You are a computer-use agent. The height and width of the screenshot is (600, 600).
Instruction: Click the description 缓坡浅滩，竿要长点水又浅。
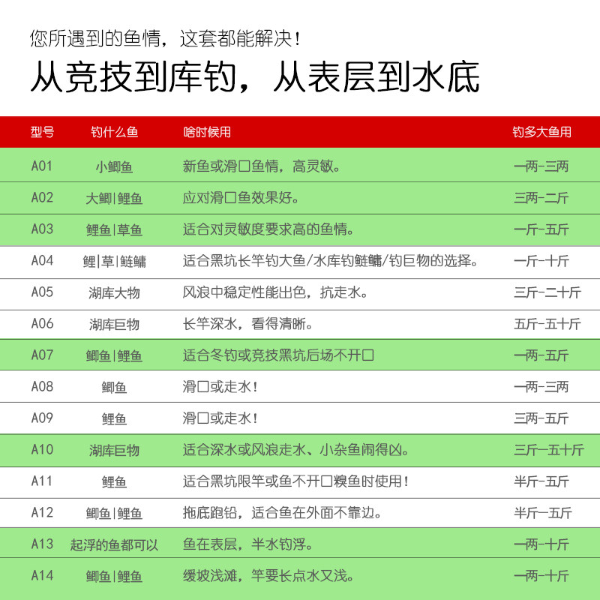tap(268, 575)
